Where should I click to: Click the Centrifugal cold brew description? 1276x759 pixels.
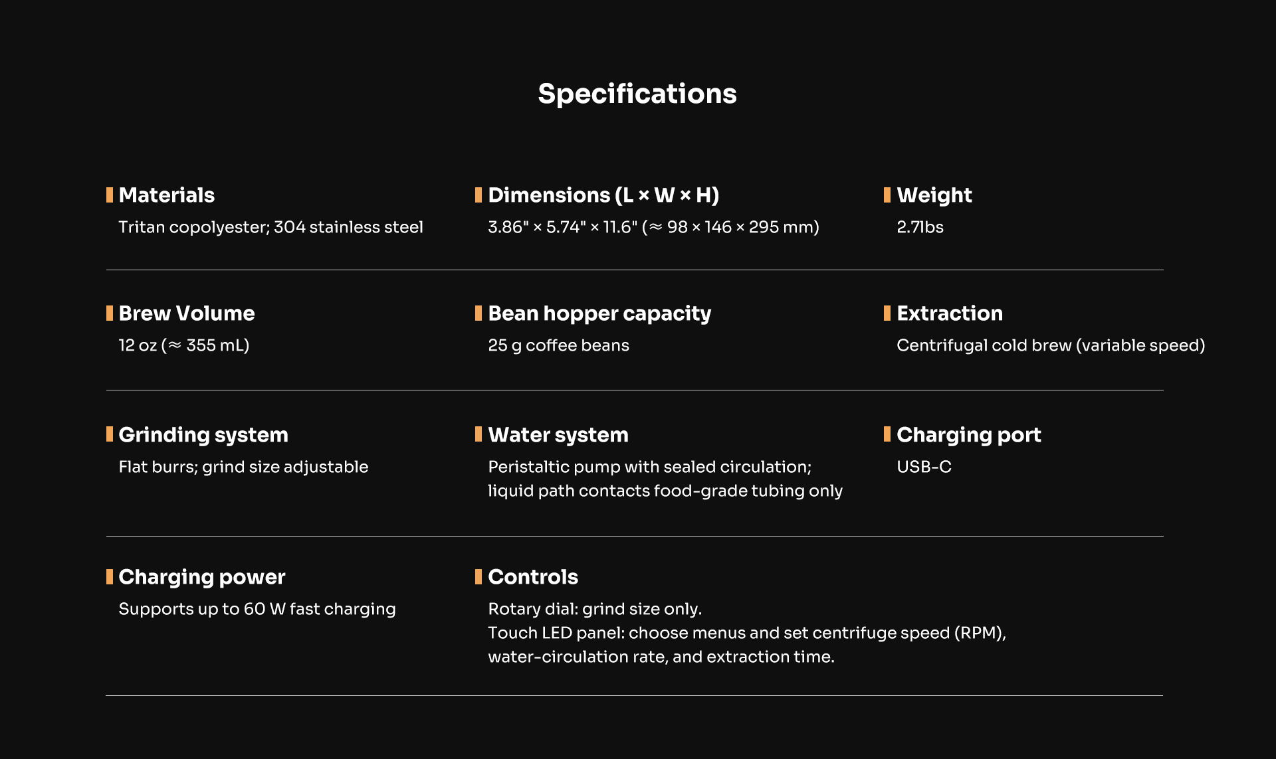(x=1051, y=345)
